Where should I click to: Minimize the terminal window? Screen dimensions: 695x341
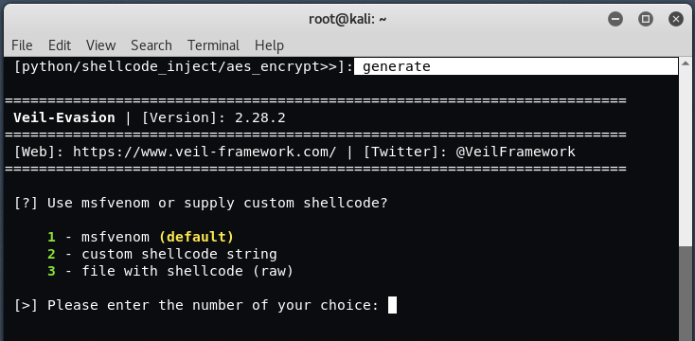(615, 19)
